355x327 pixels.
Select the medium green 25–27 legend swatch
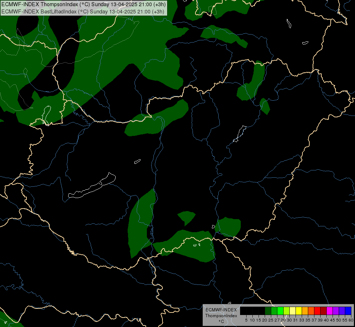(274, 311)
